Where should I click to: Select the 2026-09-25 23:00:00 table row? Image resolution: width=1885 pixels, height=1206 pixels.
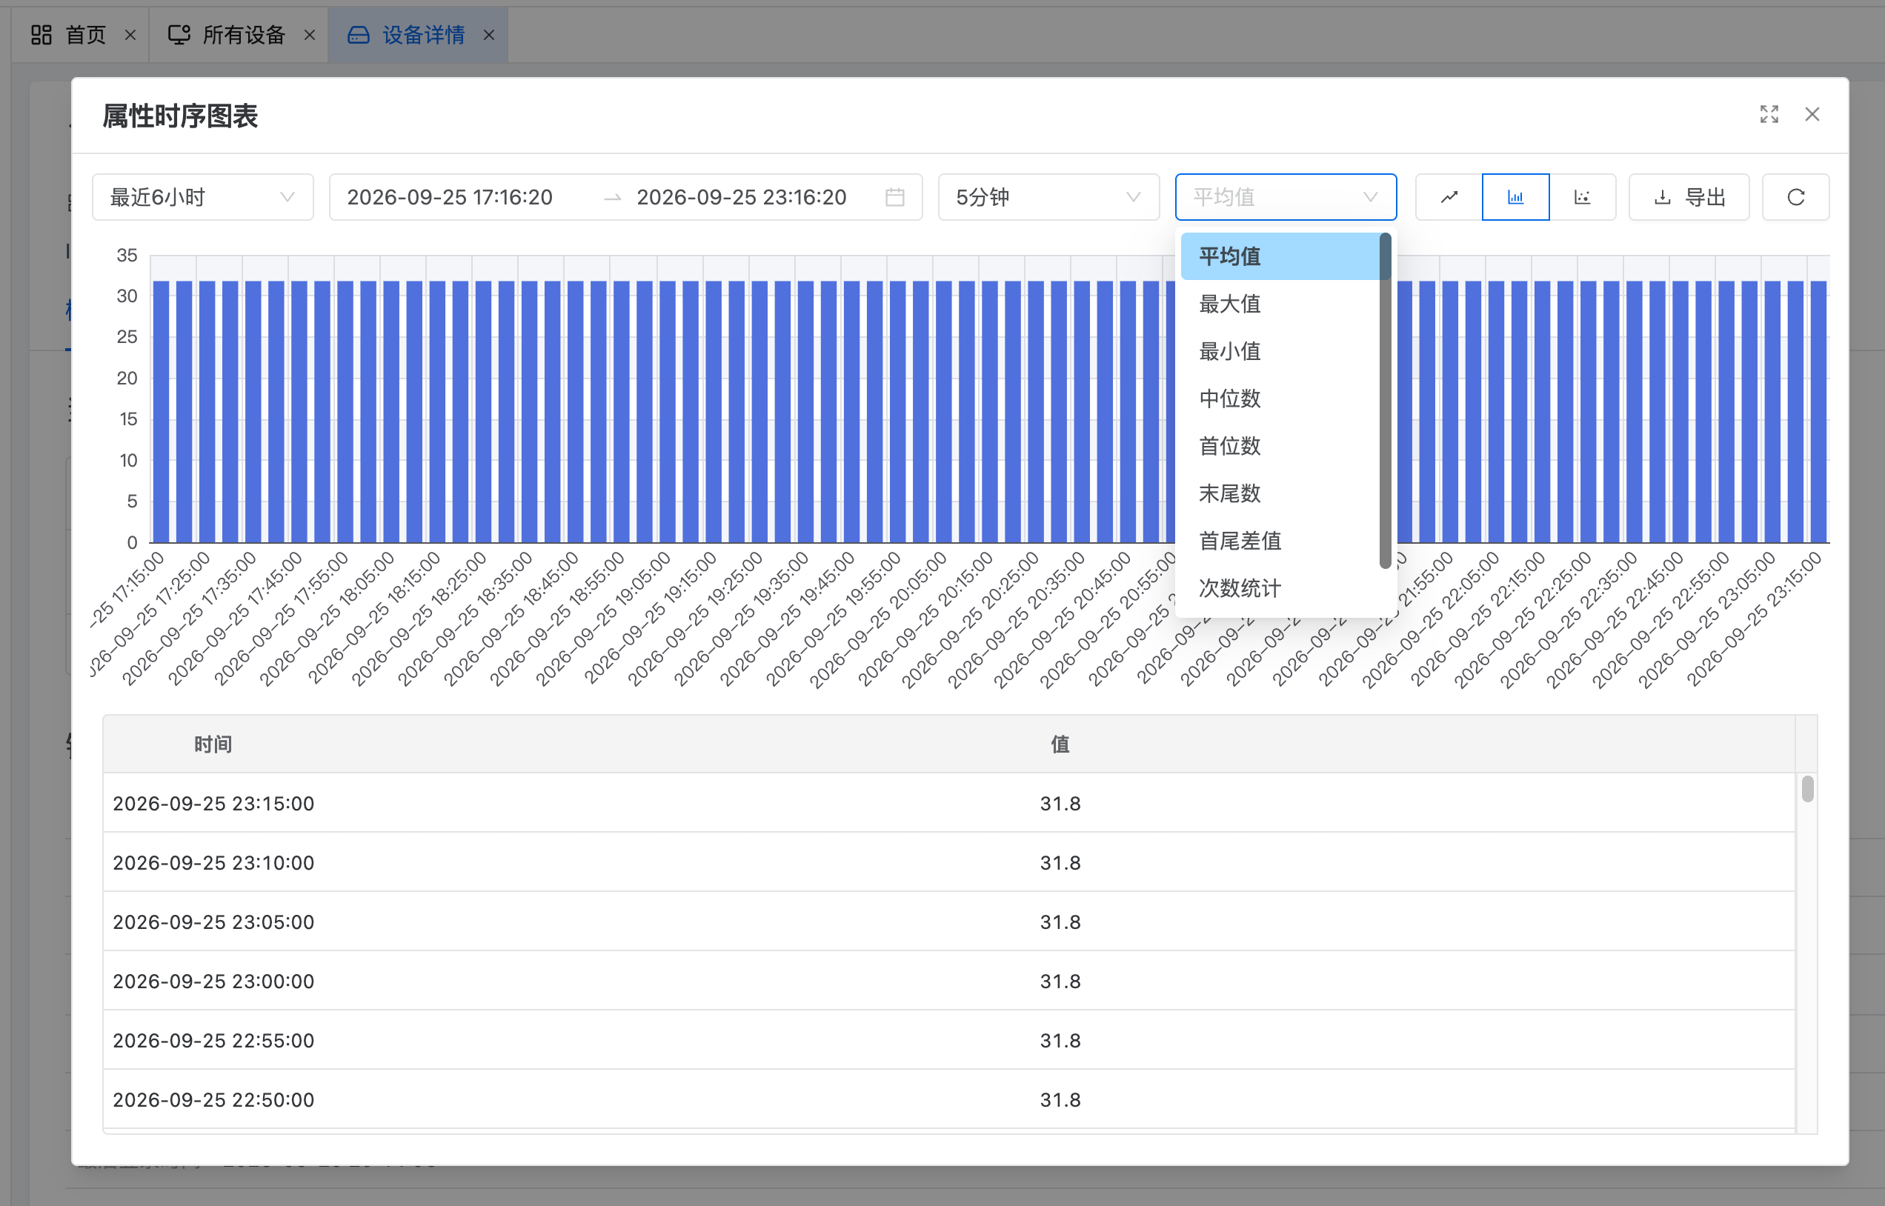pyautogui.click(x=948, y=981)
